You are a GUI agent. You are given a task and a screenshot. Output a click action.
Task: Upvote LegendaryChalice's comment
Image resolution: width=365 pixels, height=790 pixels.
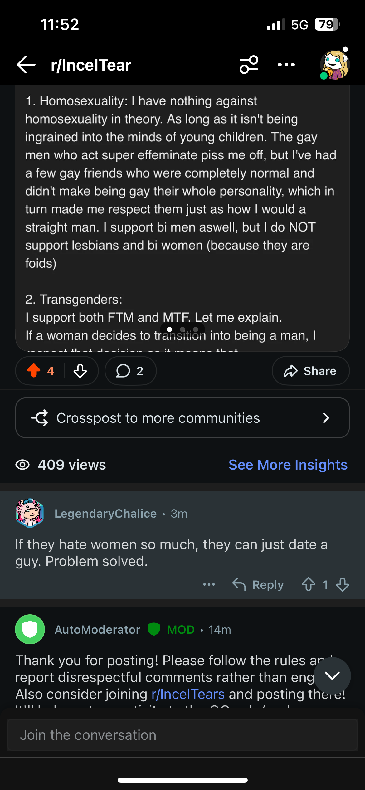[309, 584]
